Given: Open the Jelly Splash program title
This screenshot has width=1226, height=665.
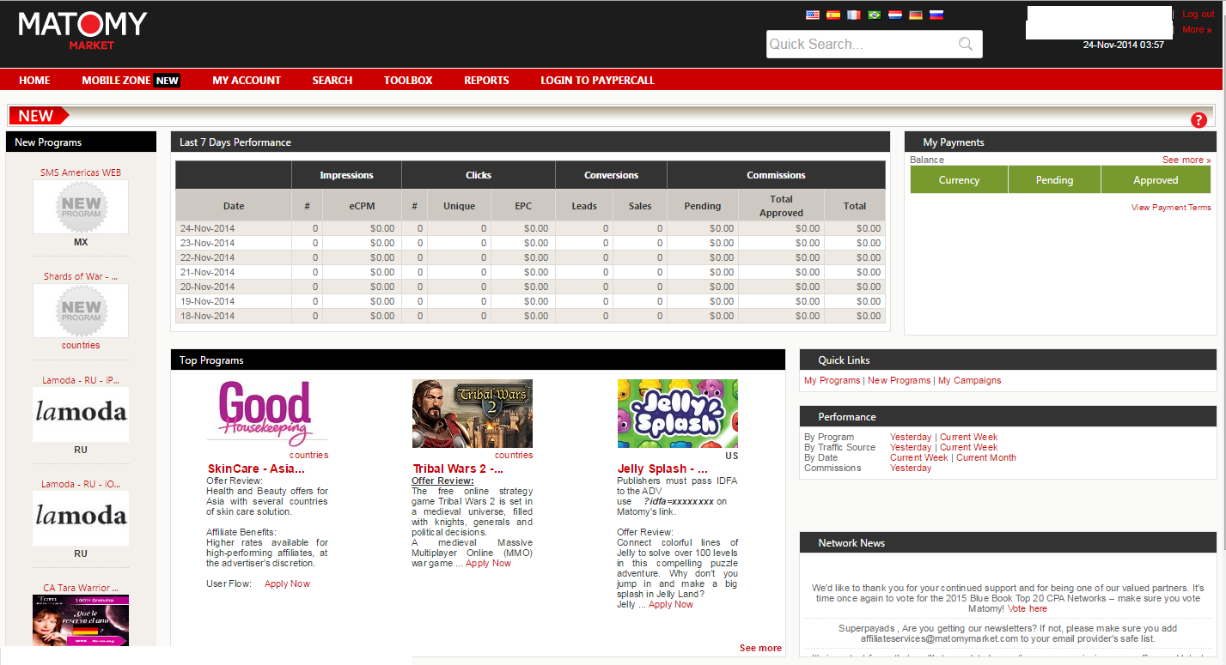Looking at the screenshot, I should click(662, 469).
